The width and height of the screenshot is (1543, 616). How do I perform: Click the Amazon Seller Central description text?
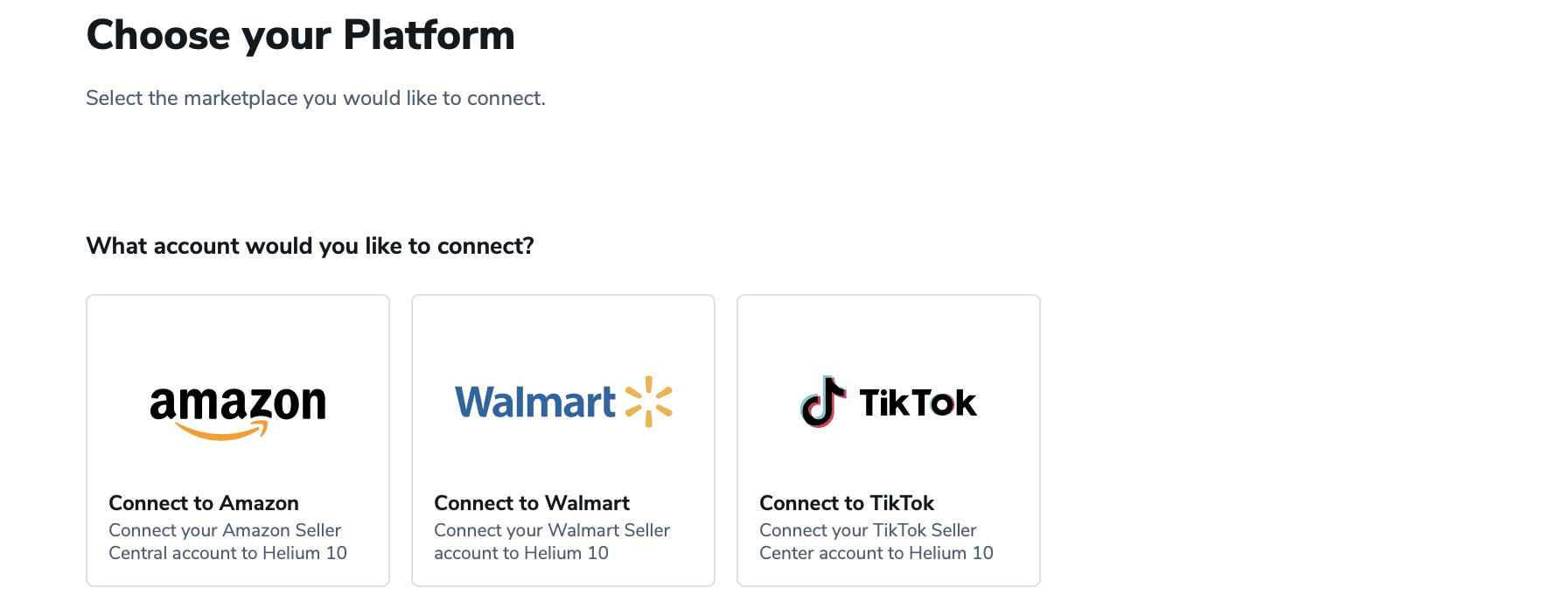click(227, 542)
